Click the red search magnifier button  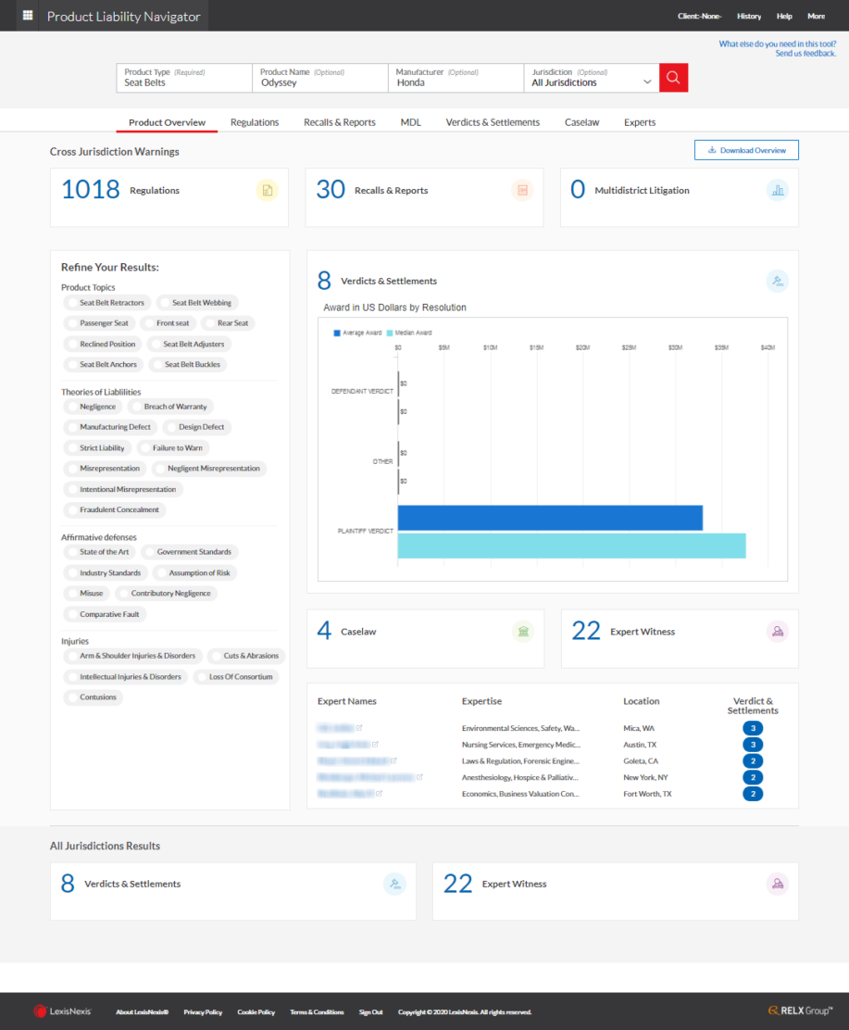[673, 78]
